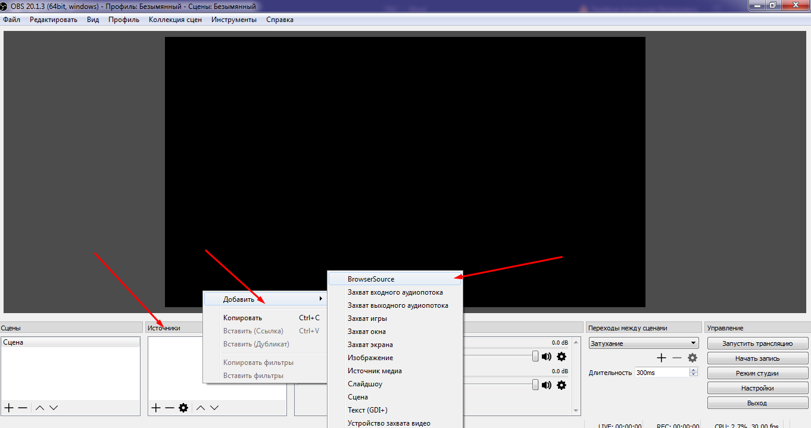
Task: Move the scene up with the arrow icon
Action: [40, 408]
